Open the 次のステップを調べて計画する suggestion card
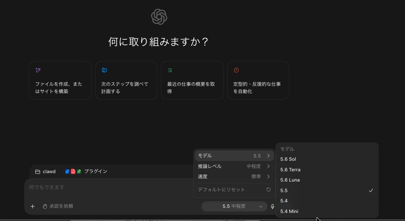405x221 pixels. pos(126,80)
